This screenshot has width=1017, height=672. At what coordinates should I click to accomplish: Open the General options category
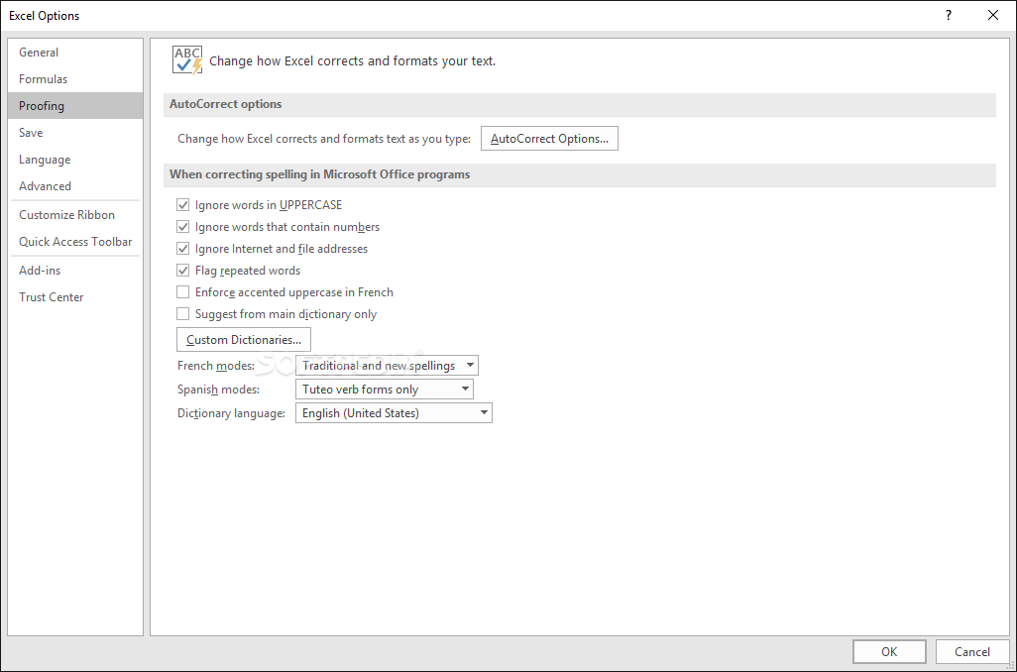tap(75, 53)
